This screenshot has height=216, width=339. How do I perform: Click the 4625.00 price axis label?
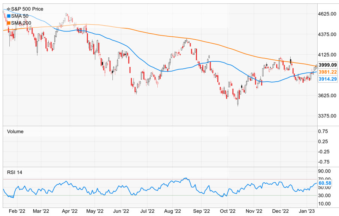click(327, 14)
